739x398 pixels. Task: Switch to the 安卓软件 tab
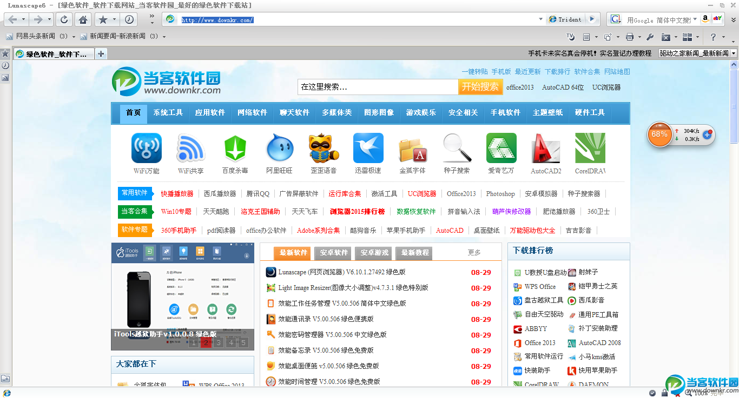334,253
